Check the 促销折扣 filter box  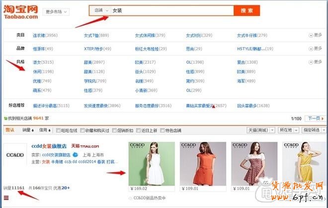(x=114, y=130)
